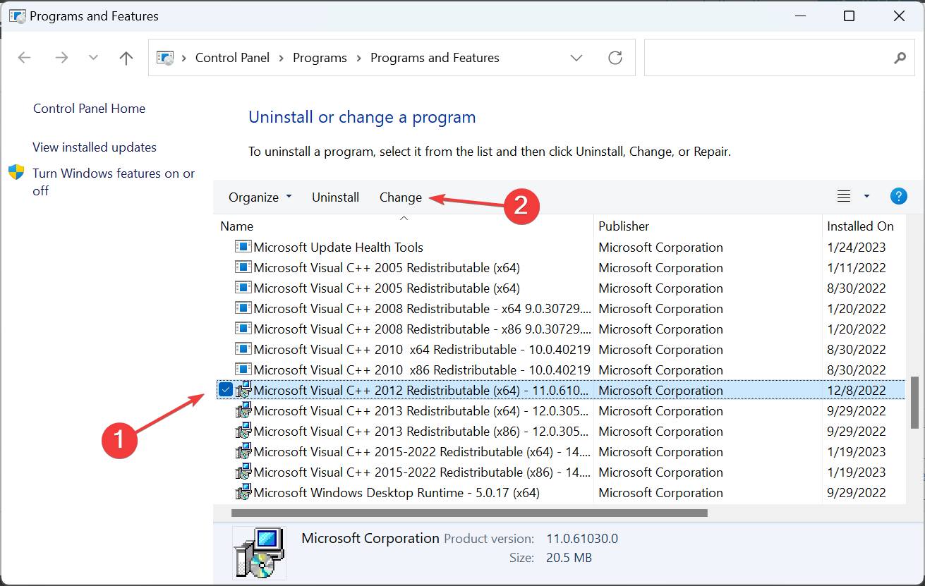Click icon of Visual C++ 2010 x86 row
Screen dimensions: 925x586
pyautogui.click(x=243, y=370)
